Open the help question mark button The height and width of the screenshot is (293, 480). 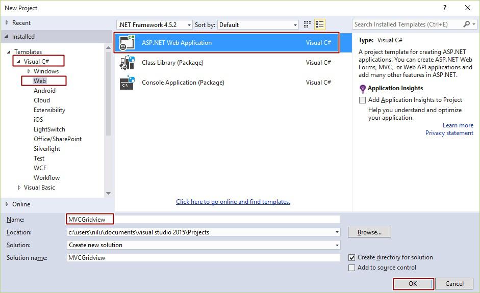[445, 8]
